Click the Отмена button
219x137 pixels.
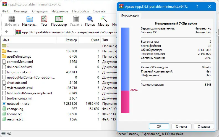click(x=181, y=127)
